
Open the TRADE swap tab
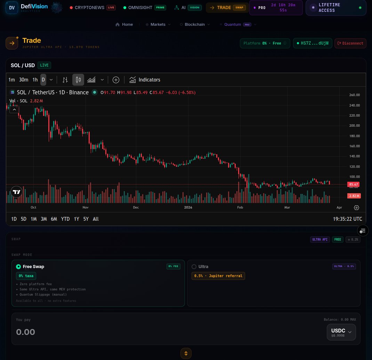point(227,8)
